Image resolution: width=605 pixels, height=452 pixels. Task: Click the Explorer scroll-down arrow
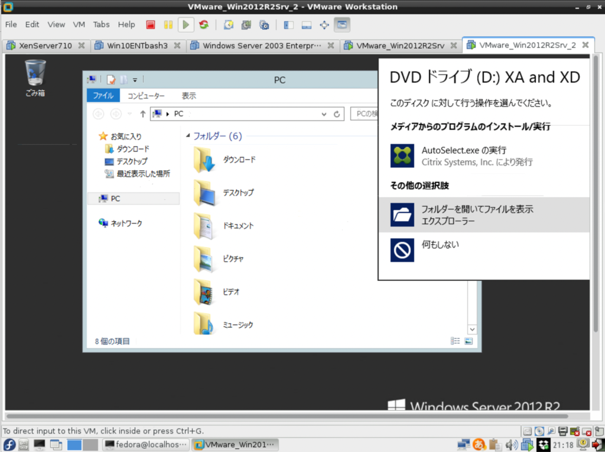pyautogui.click(x=472, y=329)
